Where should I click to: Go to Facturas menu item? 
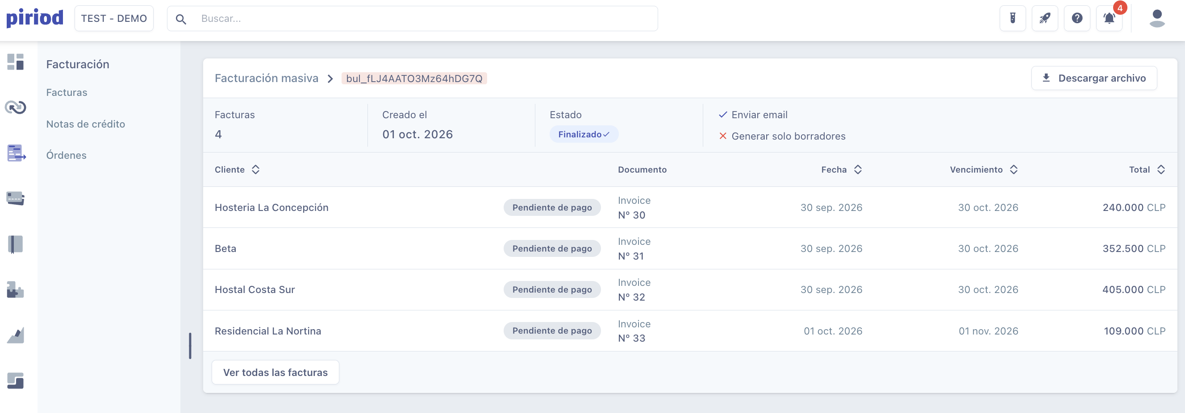click(x=67, y=92)
